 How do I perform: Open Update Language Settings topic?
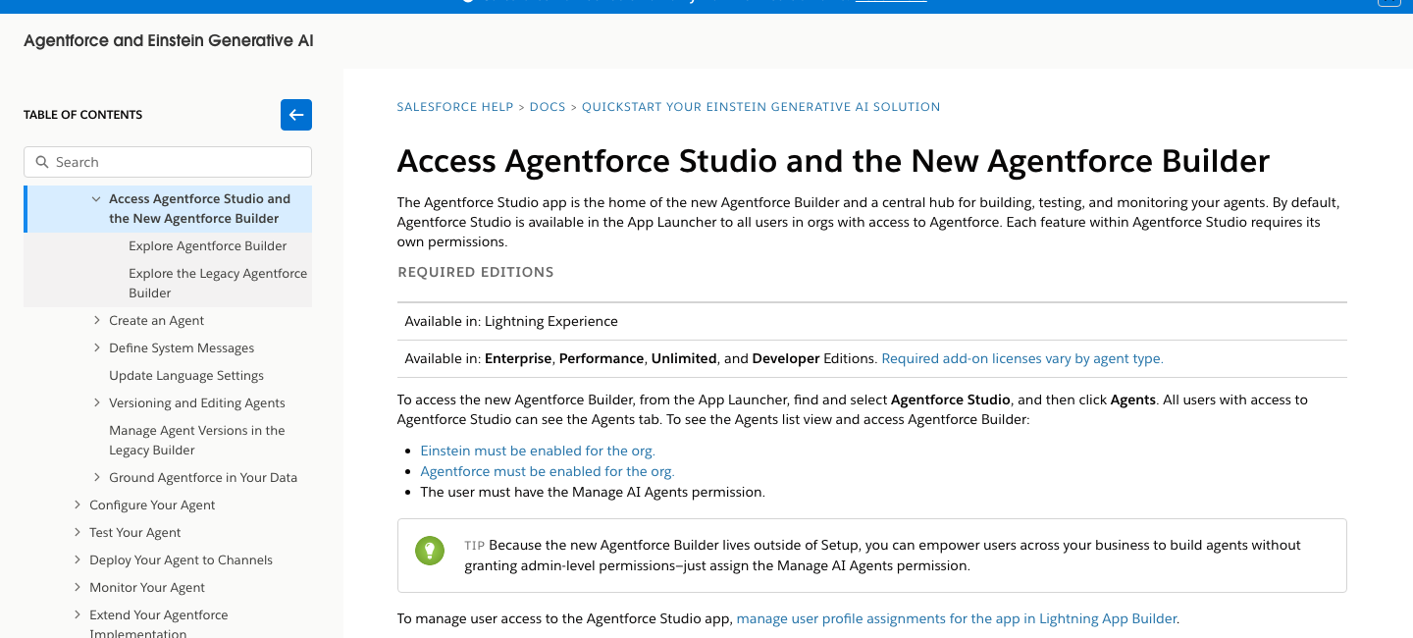coord(186,376)
